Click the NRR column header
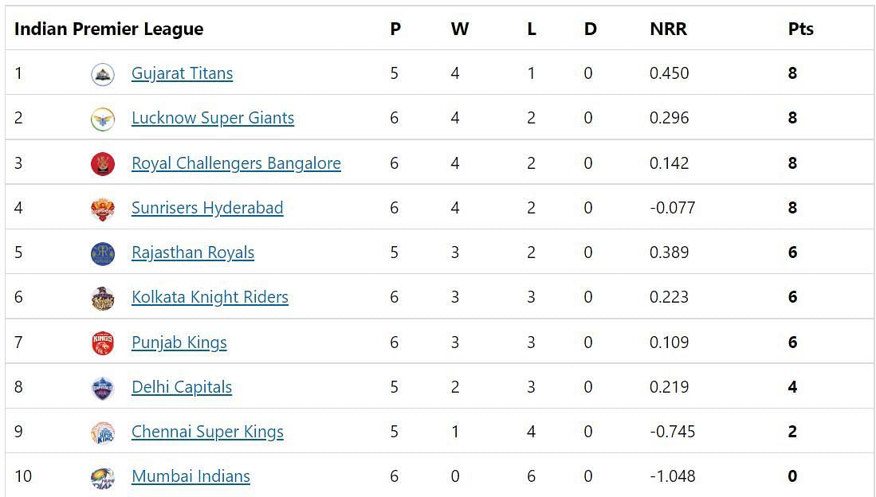 point(668,29)
